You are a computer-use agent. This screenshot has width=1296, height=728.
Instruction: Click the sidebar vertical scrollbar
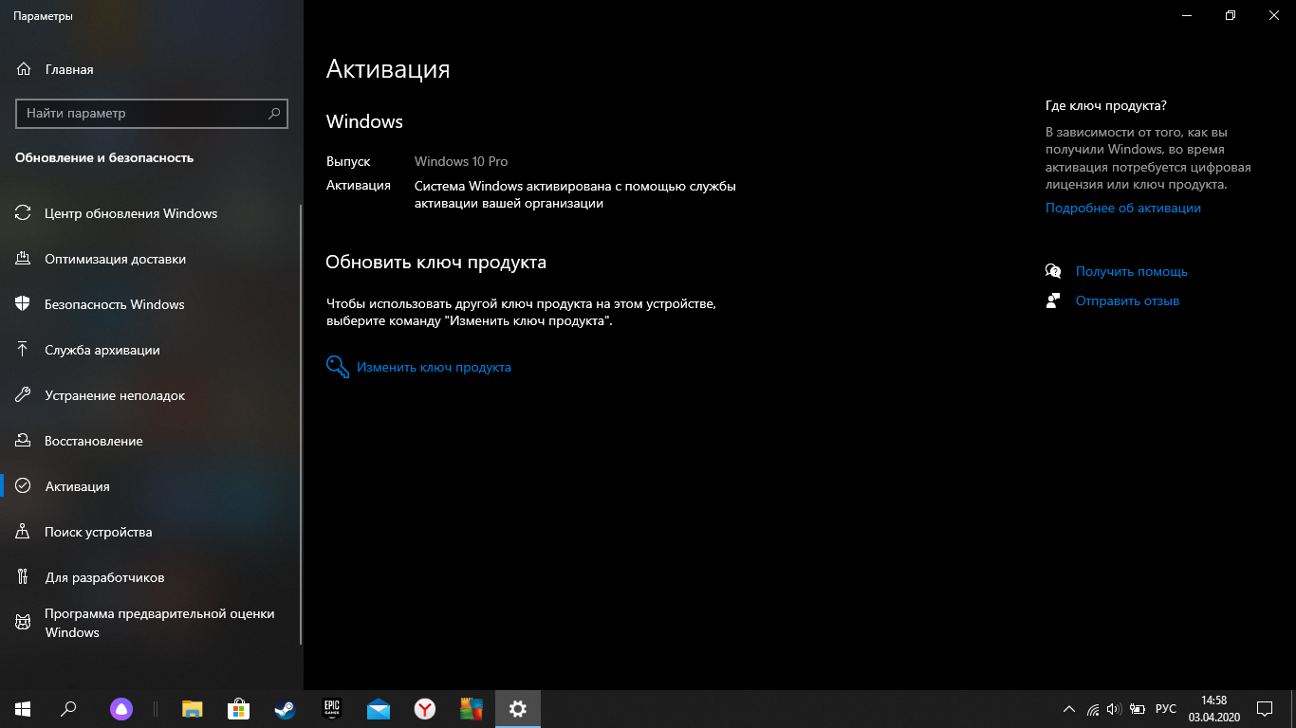tap(301, 425)
